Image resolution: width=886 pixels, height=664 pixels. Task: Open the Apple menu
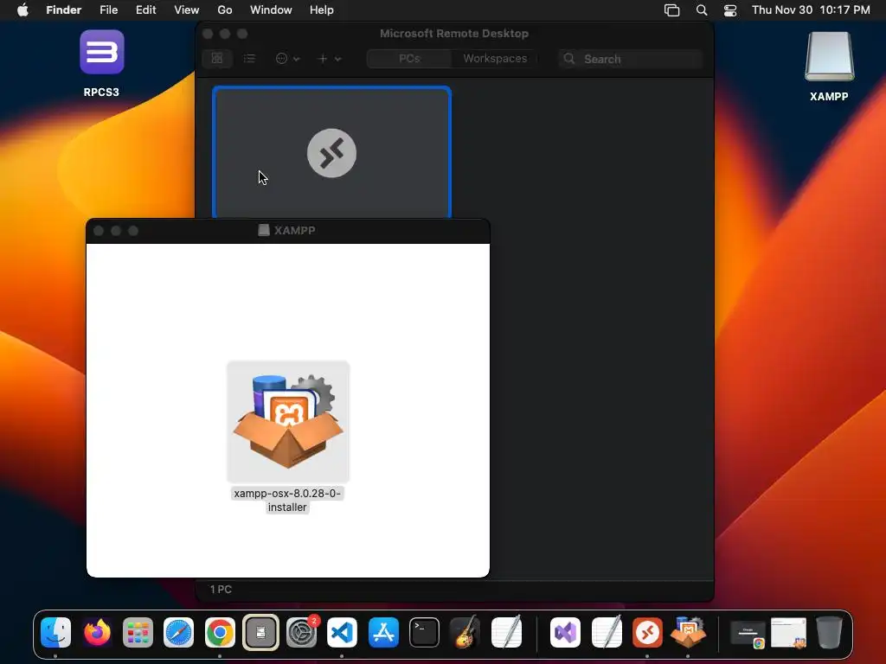coord(22,10)
